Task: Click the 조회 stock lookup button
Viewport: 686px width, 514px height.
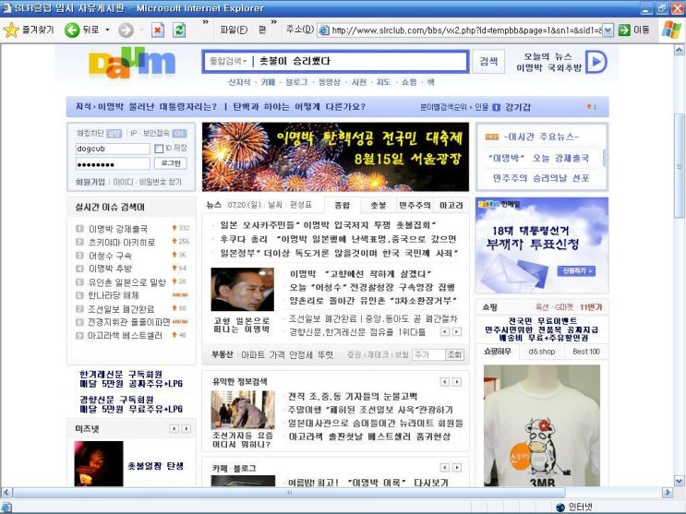Action: 454,354
